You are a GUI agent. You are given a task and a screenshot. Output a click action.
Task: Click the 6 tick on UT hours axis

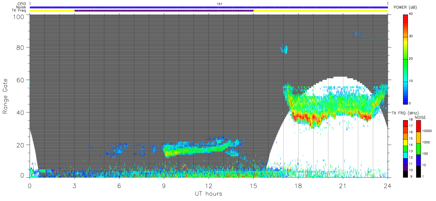point(119,186)
